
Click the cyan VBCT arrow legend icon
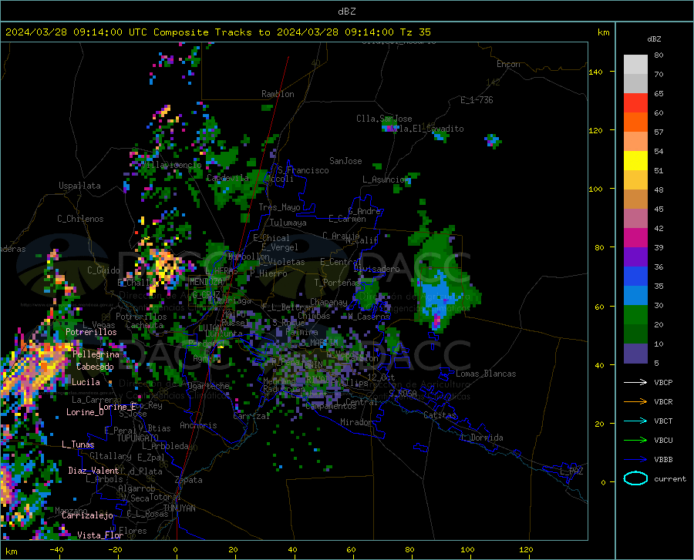click(635, 421)
